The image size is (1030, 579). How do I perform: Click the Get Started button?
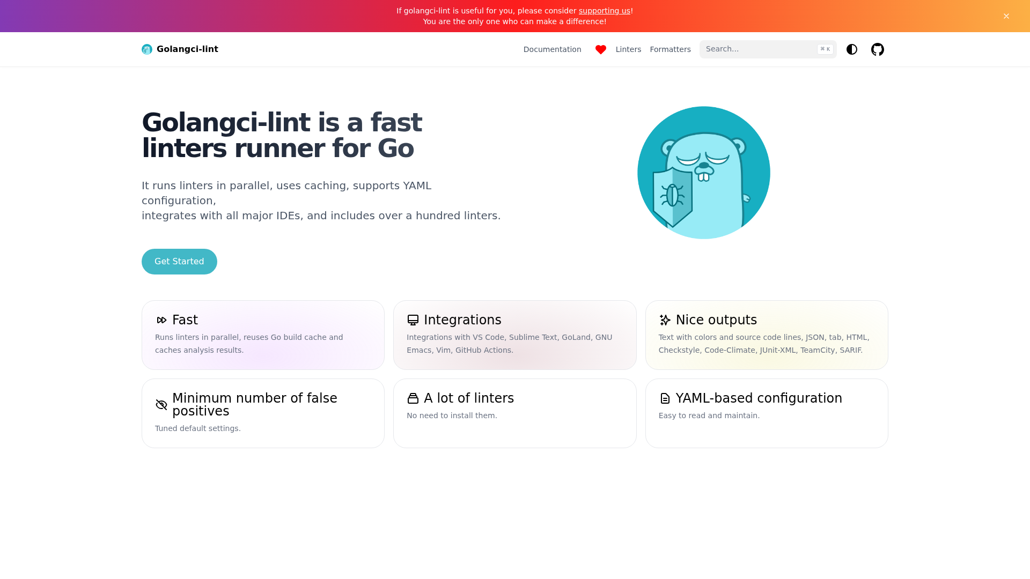(179, 262)
